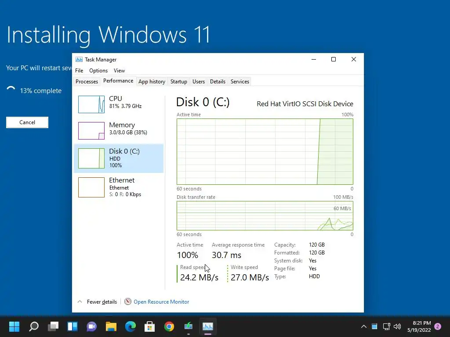
Task: Switch to App history tab
Action: 152,81
